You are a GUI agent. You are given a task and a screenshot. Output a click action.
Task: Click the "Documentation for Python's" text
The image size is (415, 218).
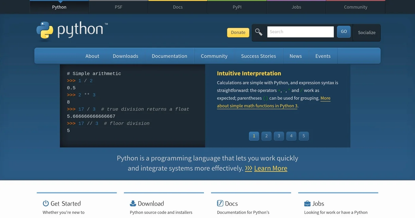[x=243, y=212]
